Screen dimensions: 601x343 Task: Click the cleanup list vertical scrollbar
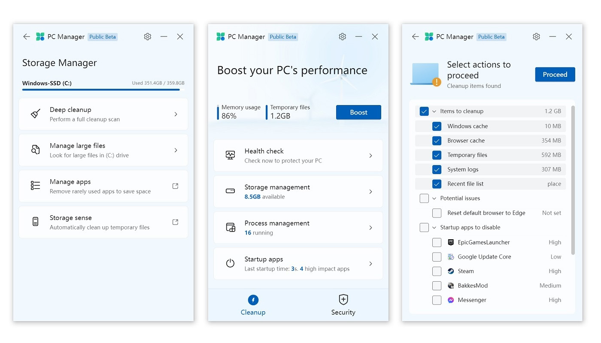(x=573, y=180)
